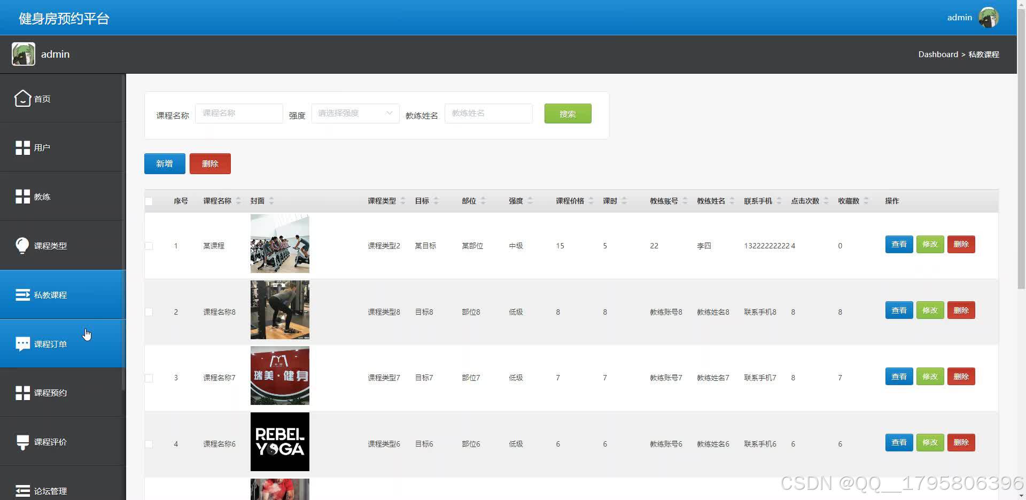Sort by 课程名称 column arrows
The image size is (1026, 500).
point(238,201)
